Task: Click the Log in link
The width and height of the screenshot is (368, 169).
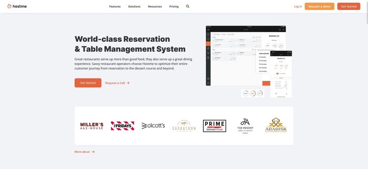Action: pyautogui.click(x=298, y=6)
